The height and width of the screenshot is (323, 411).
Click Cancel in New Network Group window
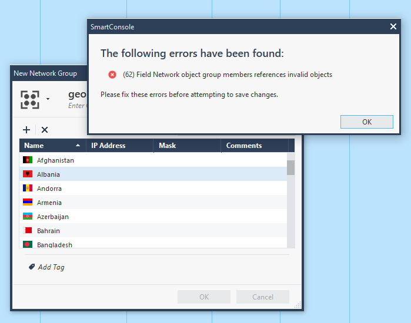pyautogui.click(x=263, y=297)
